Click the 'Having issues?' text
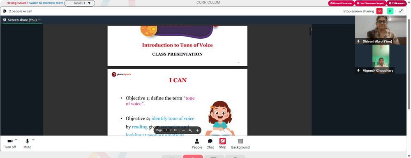The width and height of the screenshot is (411, 158). (x=17, y=3)
